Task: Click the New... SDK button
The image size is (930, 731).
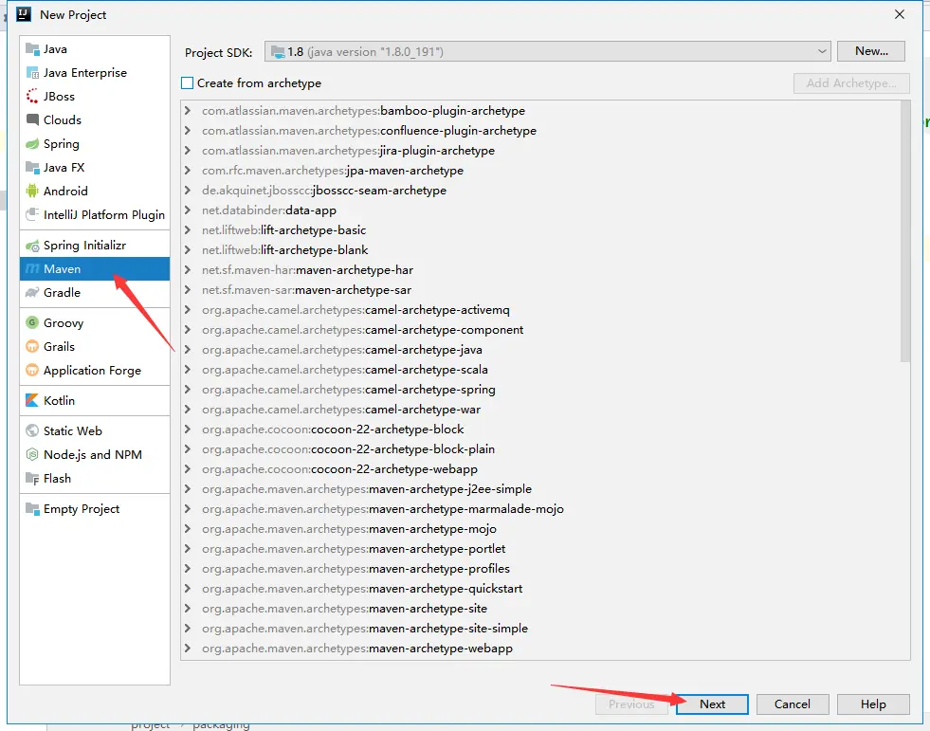Action: (870, 51)
